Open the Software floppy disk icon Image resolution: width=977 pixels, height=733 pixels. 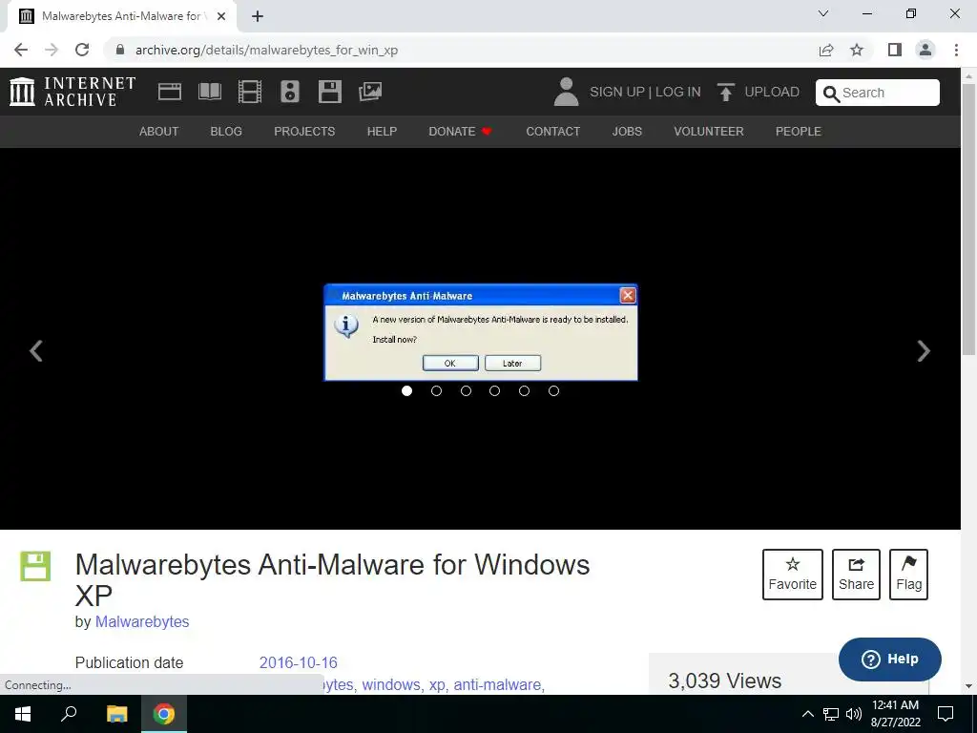pos(329,92)
